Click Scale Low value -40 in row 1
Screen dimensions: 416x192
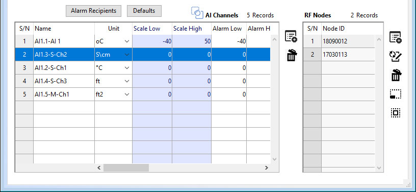pyautogui.click(x=152, y=41)
